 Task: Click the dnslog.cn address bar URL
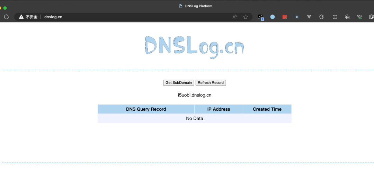click(53, 17)
